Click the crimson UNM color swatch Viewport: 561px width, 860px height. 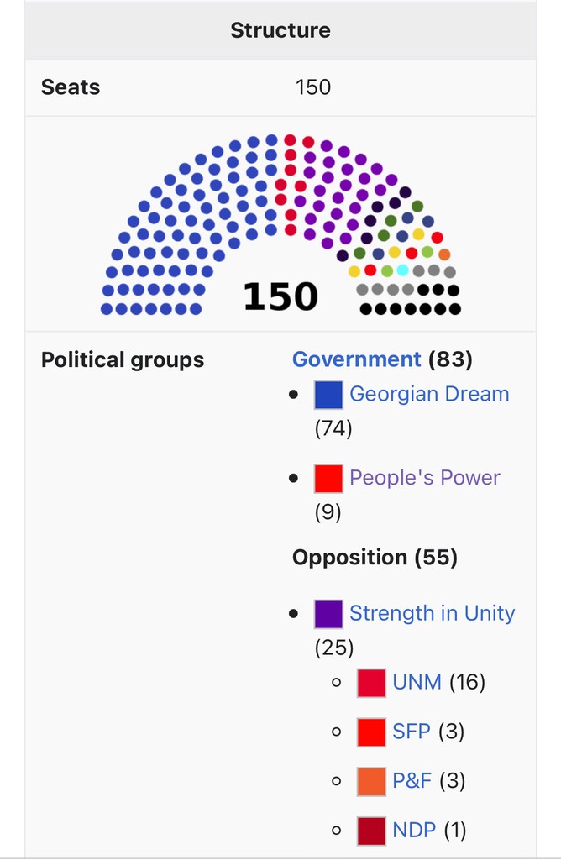pyautogui.click(x=371, y=683)
